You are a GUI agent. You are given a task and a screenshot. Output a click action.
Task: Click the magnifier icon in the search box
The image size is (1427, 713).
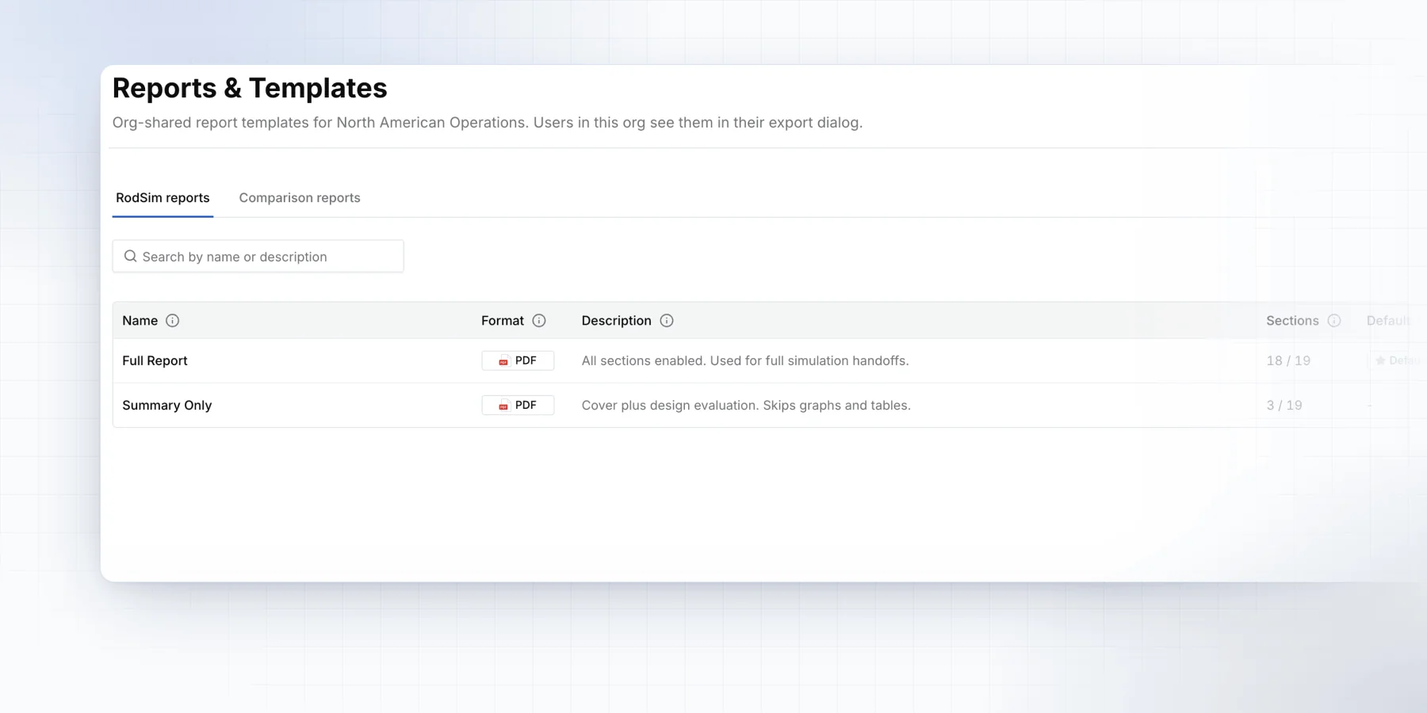(x=131, y=257)
